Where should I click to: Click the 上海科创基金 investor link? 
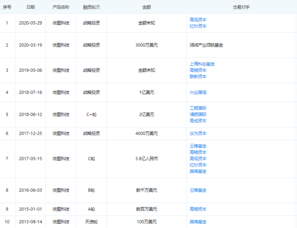[202, 64]
